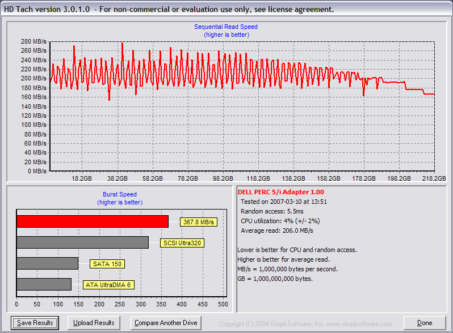The height and width of the screenshot is (333, 453).
Task: Click the 200 MB/s axis label
Action: (33, 78)
